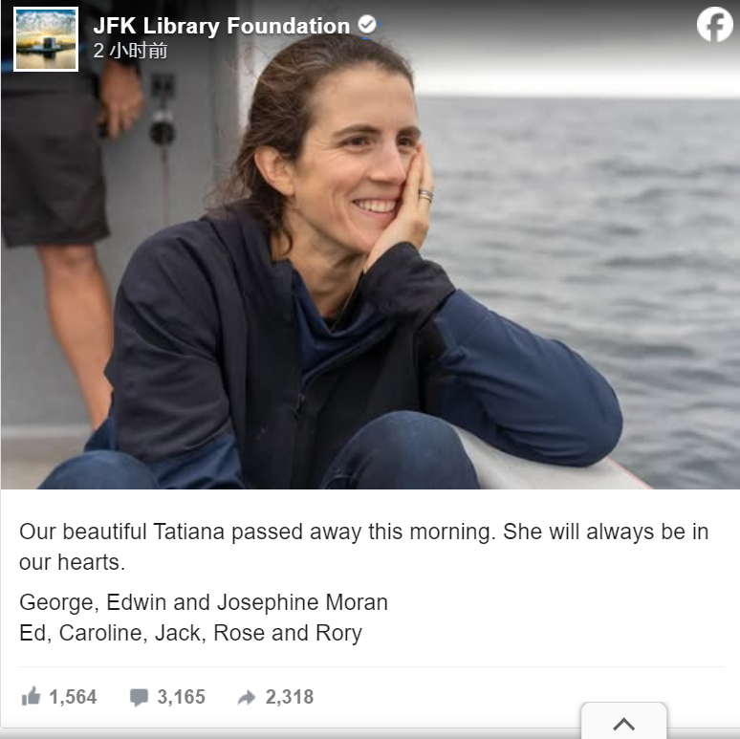Viewport: 740px width, 739px height.
Task: Click the line Ed, Caroline, Jack, Rose and Rory
Action: pyautogui.click(x=190, y=633)
